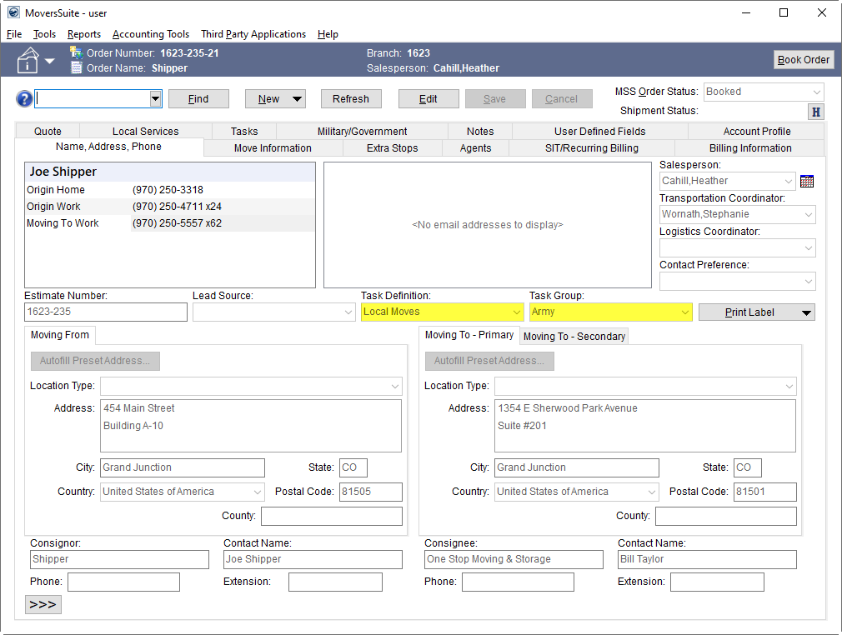Open the Print Label dropdown arrow
Image resolution: width=842 pixels, height=635 pixels.
[805, 312]
